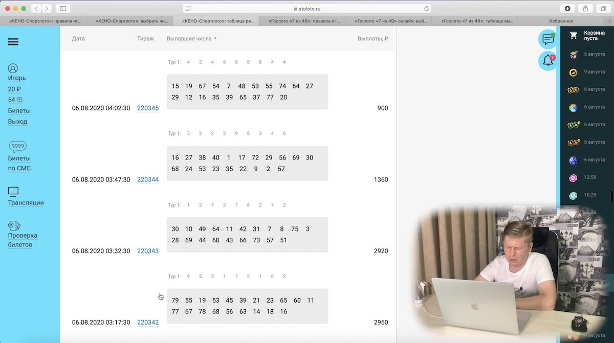Click the pink chip lottery icon at 12:58
Image resolution: width=614 pixels, height=343 pixels.
pos(574,178)
